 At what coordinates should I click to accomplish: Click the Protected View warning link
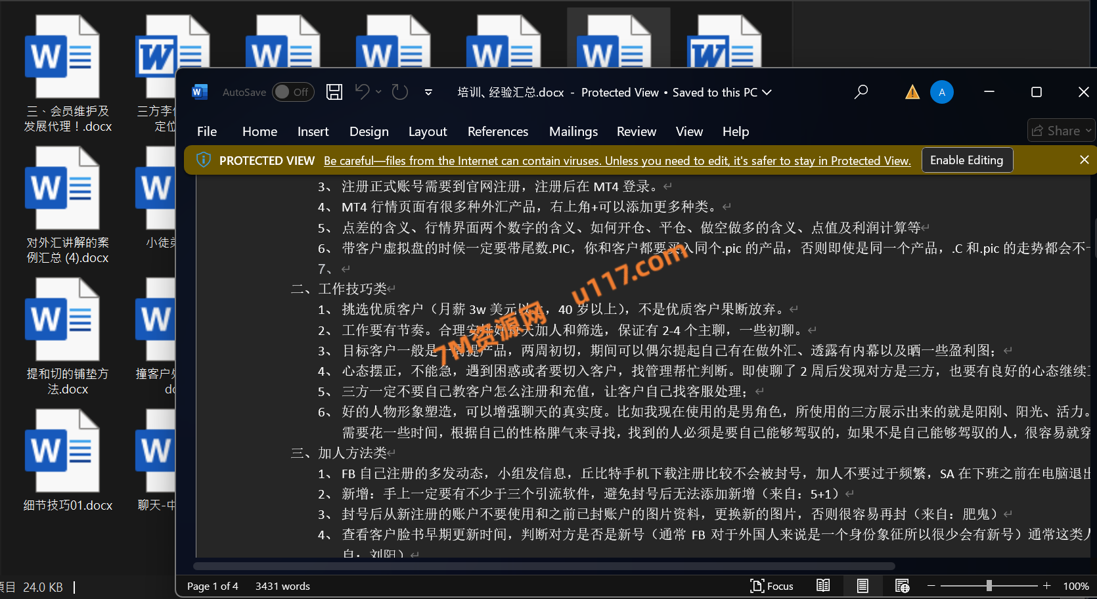pyautogui.click(x=617, y=161)
